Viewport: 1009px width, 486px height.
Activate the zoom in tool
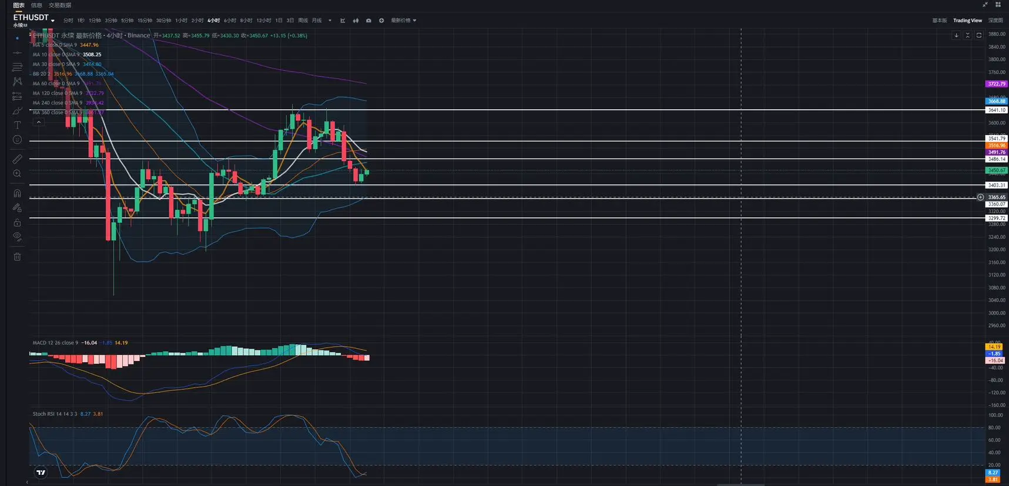(x=17, y=174)
